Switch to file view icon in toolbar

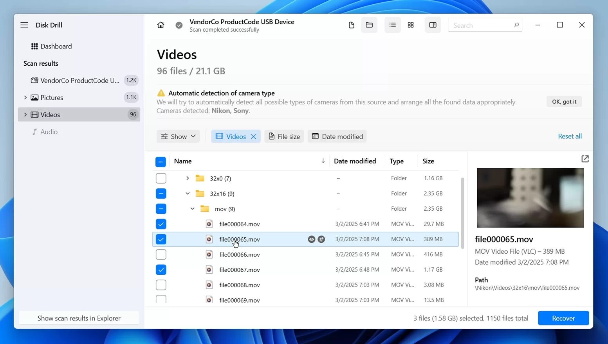(x=351, y=25)
